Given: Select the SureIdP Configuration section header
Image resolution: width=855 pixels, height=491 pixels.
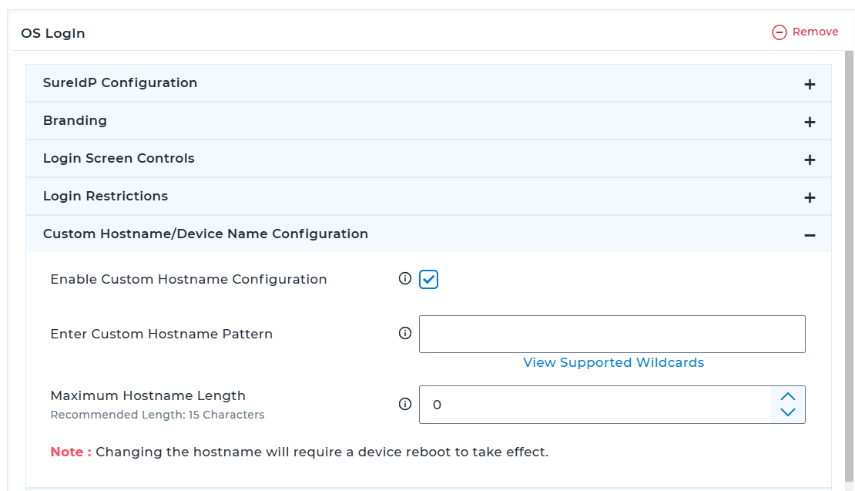Looking at the screenshot, I should tap(120, 82).
